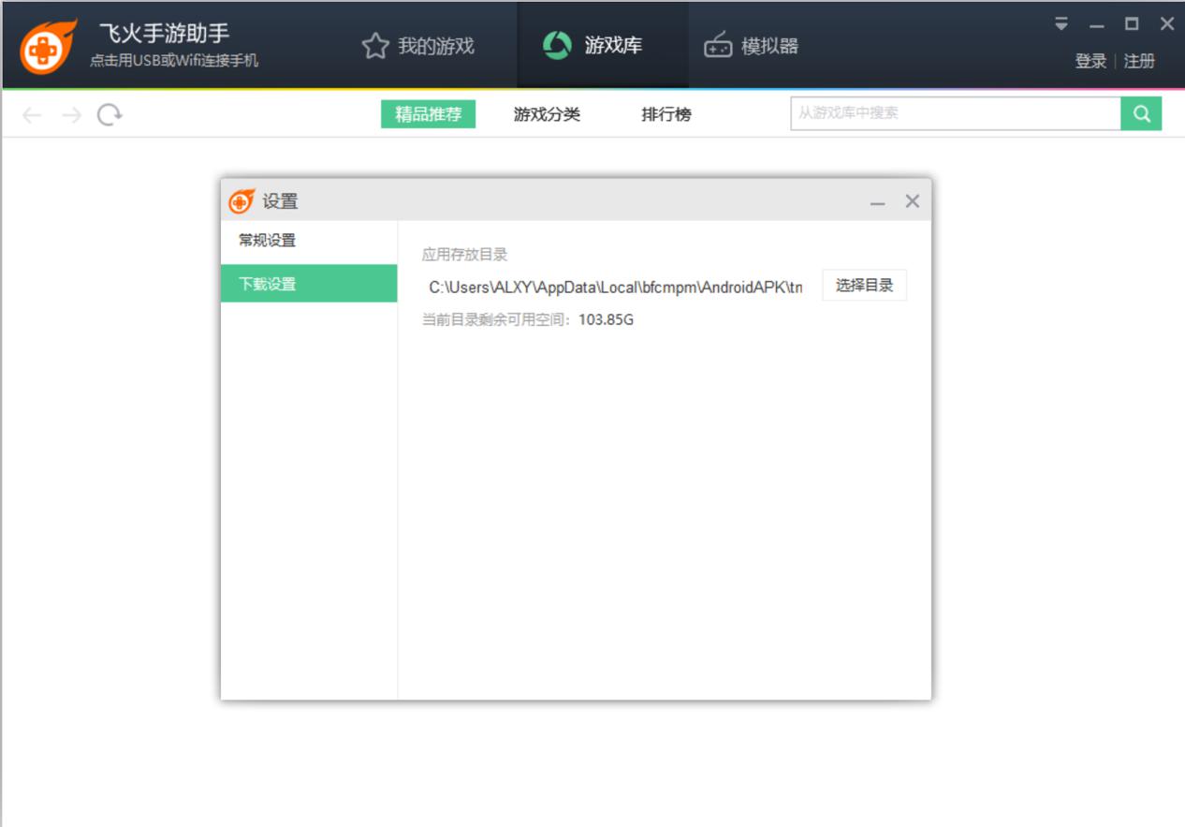Open the main menu dropdown arrow icon
The width and height of the screenshot is (1185, 827).
[1061, 24]
